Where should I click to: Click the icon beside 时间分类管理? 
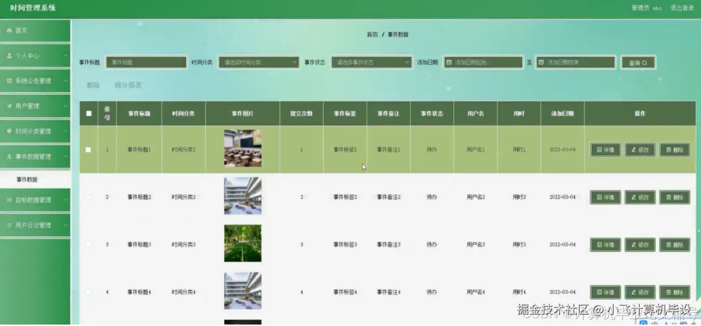click(9, 131)
